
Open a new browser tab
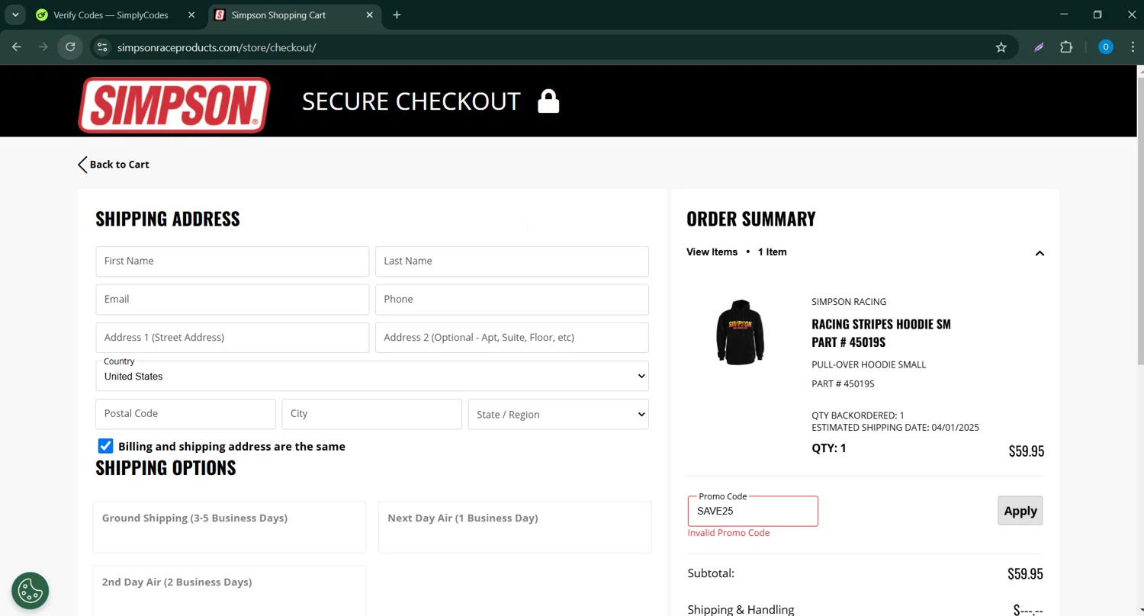pyautogui.click(x=397, y=14)
